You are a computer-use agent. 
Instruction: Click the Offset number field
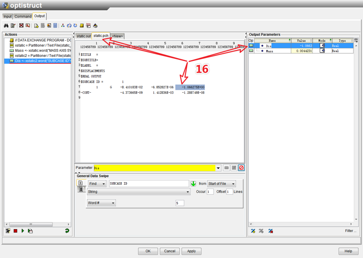230,192
